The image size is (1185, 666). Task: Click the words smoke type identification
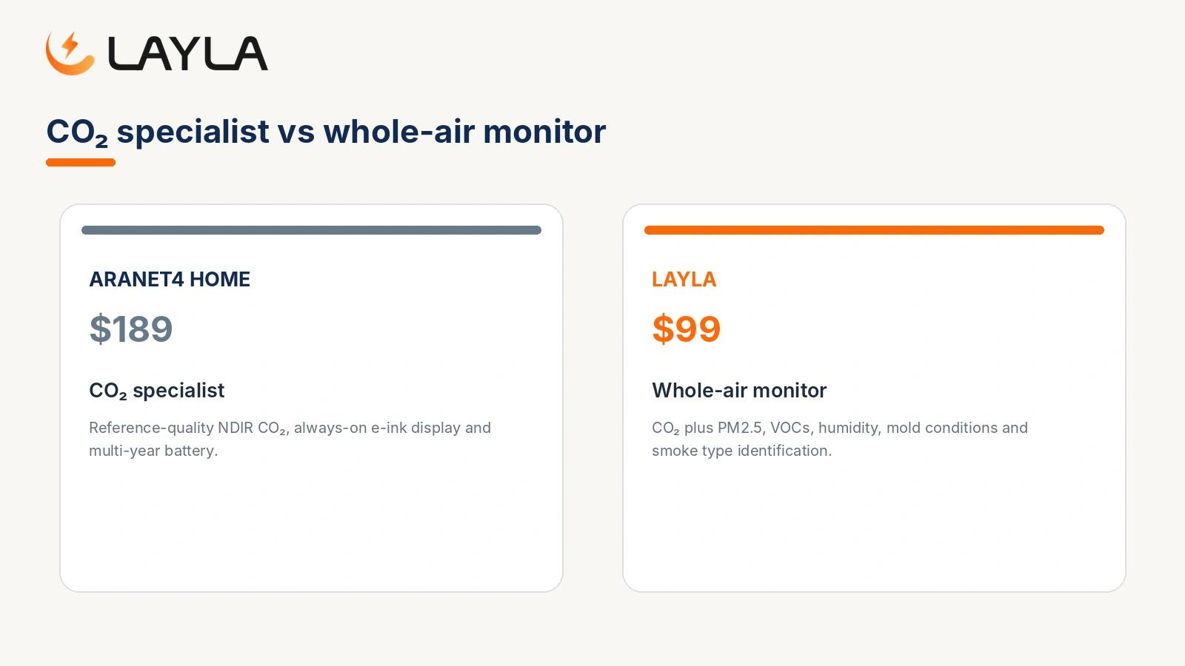coord(741,451)
